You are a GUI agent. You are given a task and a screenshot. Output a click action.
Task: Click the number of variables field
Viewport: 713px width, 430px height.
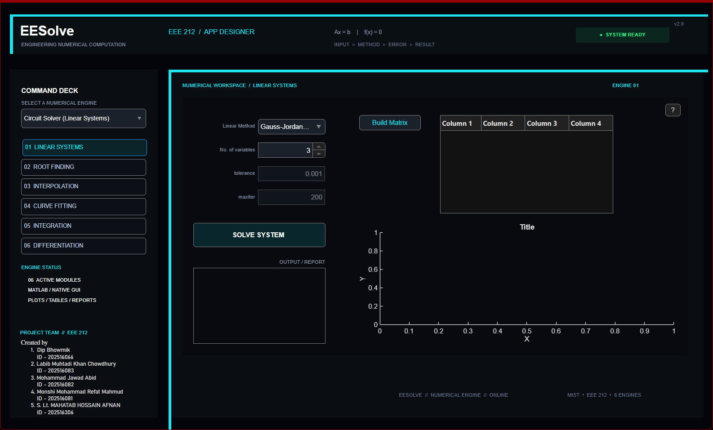tap(285, 150)
